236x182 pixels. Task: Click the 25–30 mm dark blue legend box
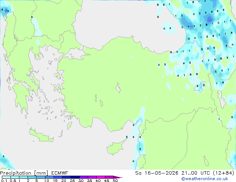(75, 177)
